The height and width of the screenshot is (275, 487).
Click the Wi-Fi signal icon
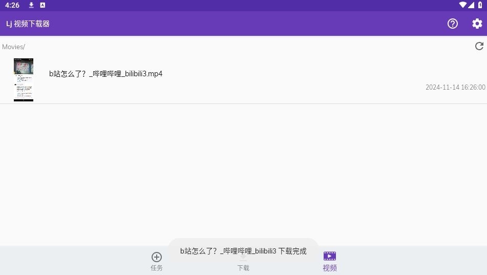pyautogui.click(x=462, y=5)
